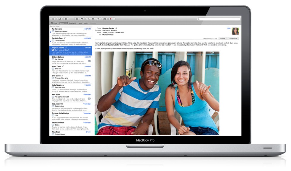Screen dimensions: 291x171
Task: Click the Get Mail envelope icon
Action: click(x=53, y=19)
